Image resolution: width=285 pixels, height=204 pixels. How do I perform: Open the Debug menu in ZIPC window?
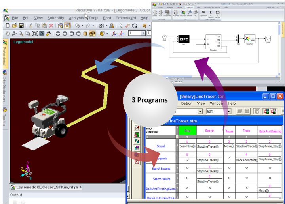(x=187, y=103)
